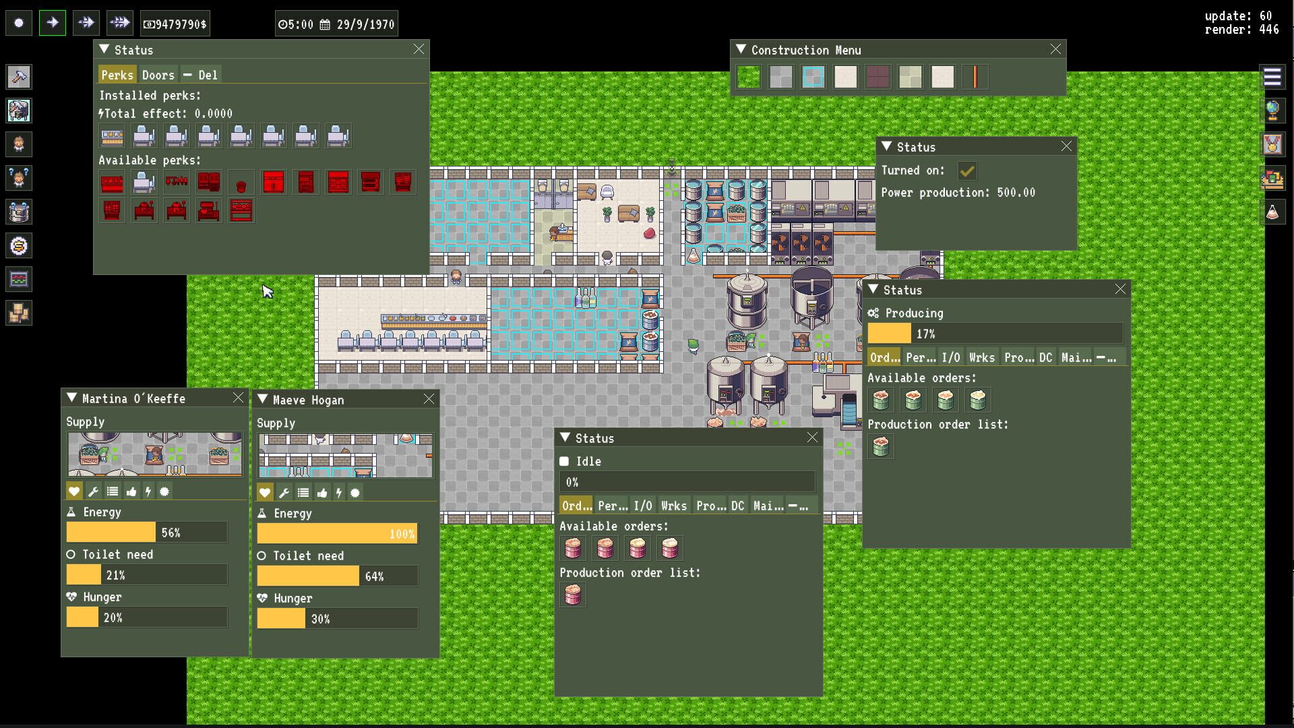Open the staff hiring panel with question marks
This screenshot has height=728, width=1294.
tap(19, 178)
